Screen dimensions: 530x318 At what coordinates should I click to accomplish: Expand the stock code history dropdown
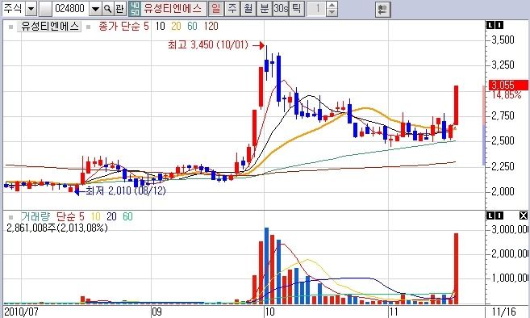[96, 9]
